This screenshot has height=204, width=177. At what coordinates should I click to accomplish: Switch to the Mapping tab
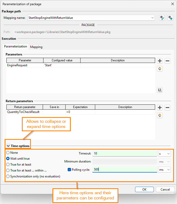coord(36,47)
